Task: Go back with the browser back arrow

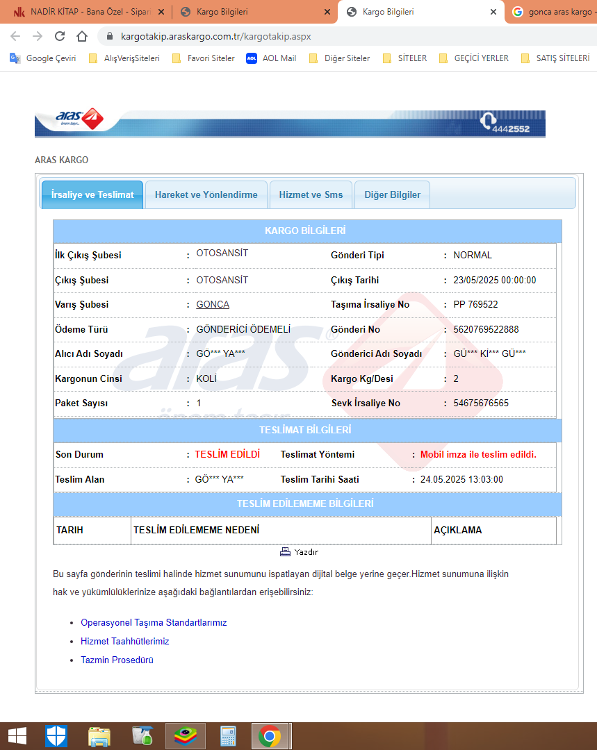Action: (15, 36)
